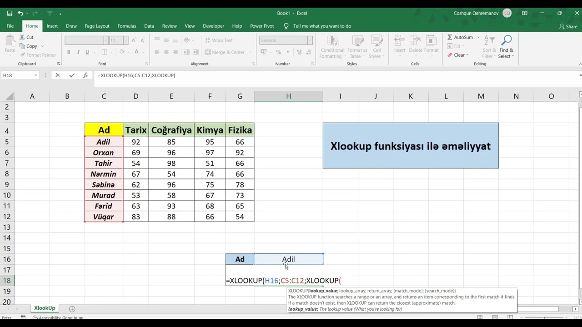Click the Delete cells icon

pyautogui.click(x=416, y=41)
